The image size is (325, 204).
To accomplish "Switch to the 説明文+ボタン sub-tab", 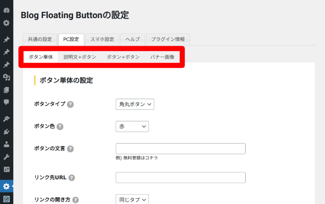I will 80,57.
